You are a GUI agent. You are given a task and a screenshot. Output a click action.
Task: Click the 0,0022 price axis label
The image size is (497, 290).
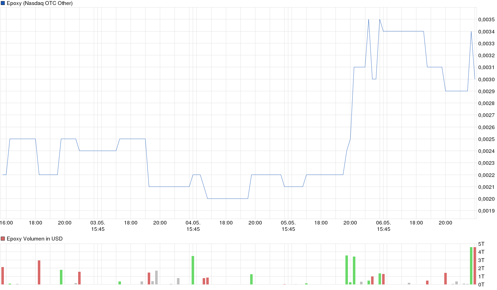[487, 175]
